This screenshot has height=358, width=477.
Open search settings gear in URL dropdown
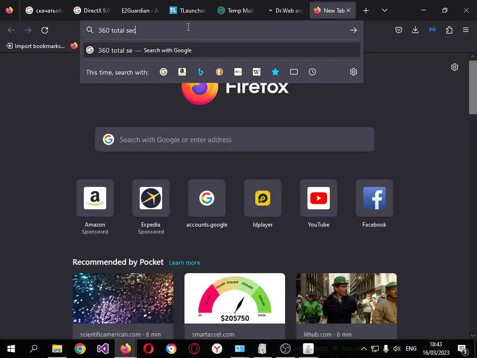click(353, 72)
